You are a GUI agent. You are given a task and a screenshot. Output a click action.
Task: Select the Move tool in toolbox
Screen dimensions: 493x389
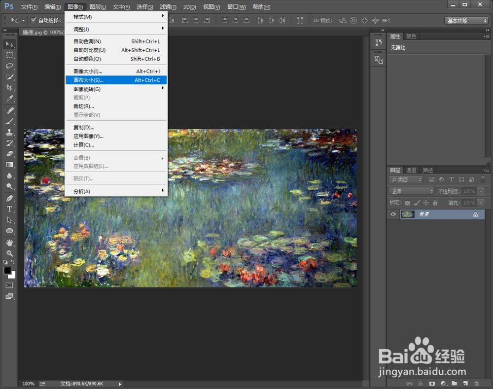9,44
